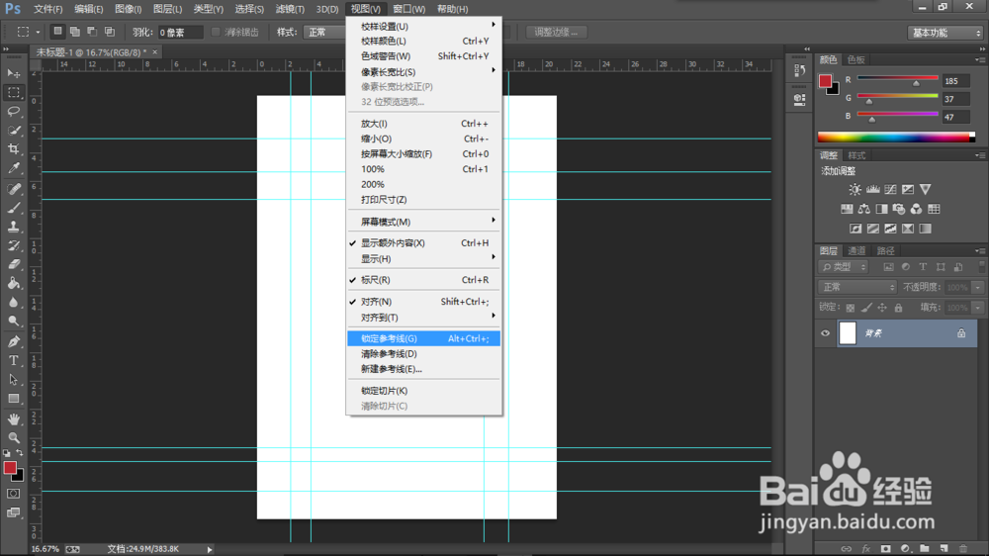This screenshot has height=556, width=989.
Task: Expand 显示(H) submenu
Action: coord(424,259)
